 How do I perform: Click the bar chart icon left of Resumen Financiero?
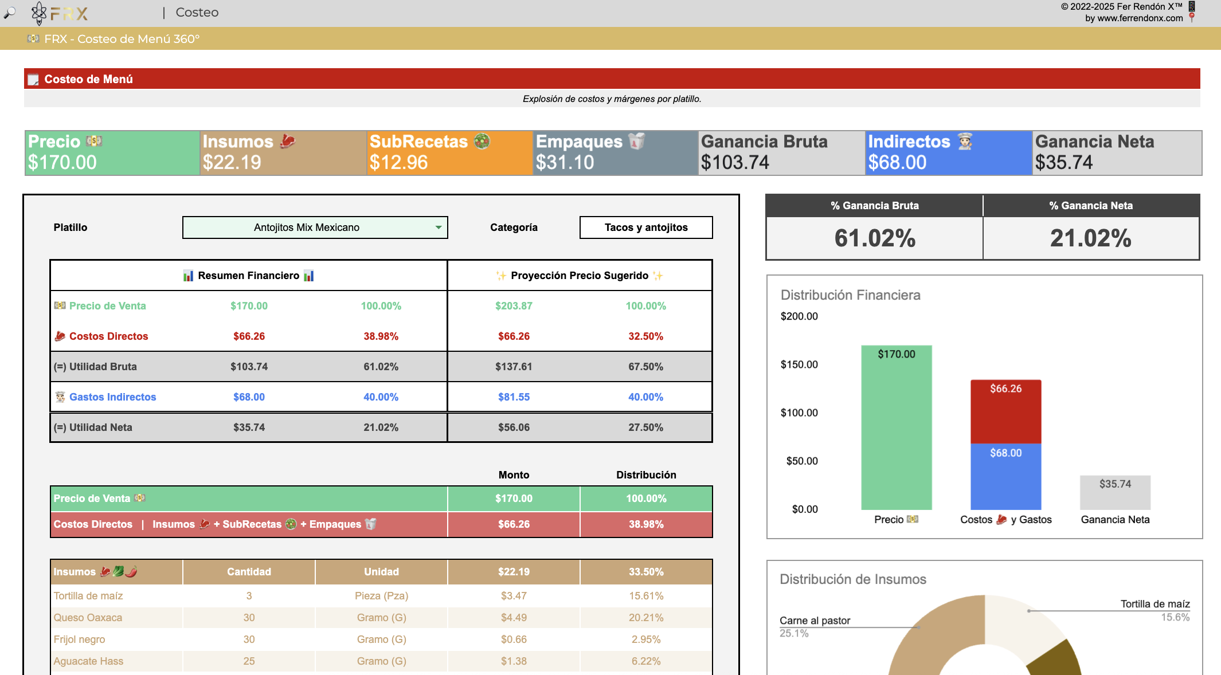pos(188,276)
